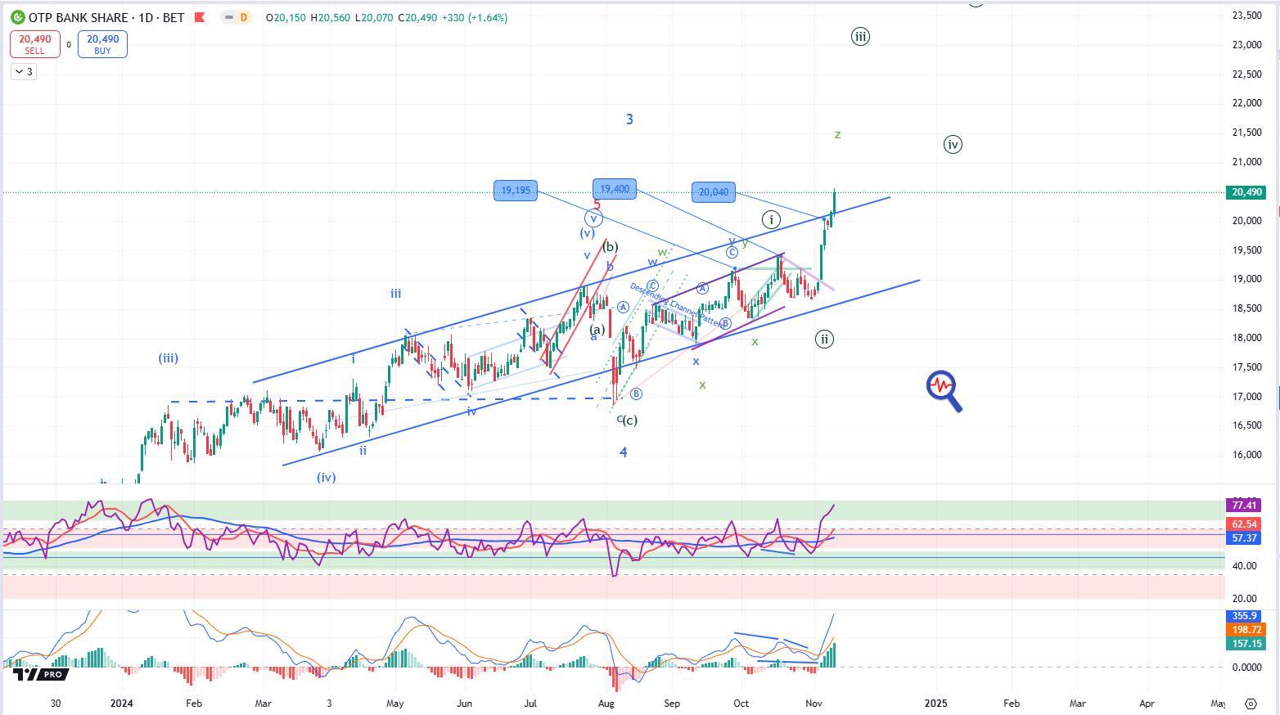Click the blue 57.37 indicator value label
Image resolution: width=1280 pixels, height=715 pixels.
[1243, 538]
